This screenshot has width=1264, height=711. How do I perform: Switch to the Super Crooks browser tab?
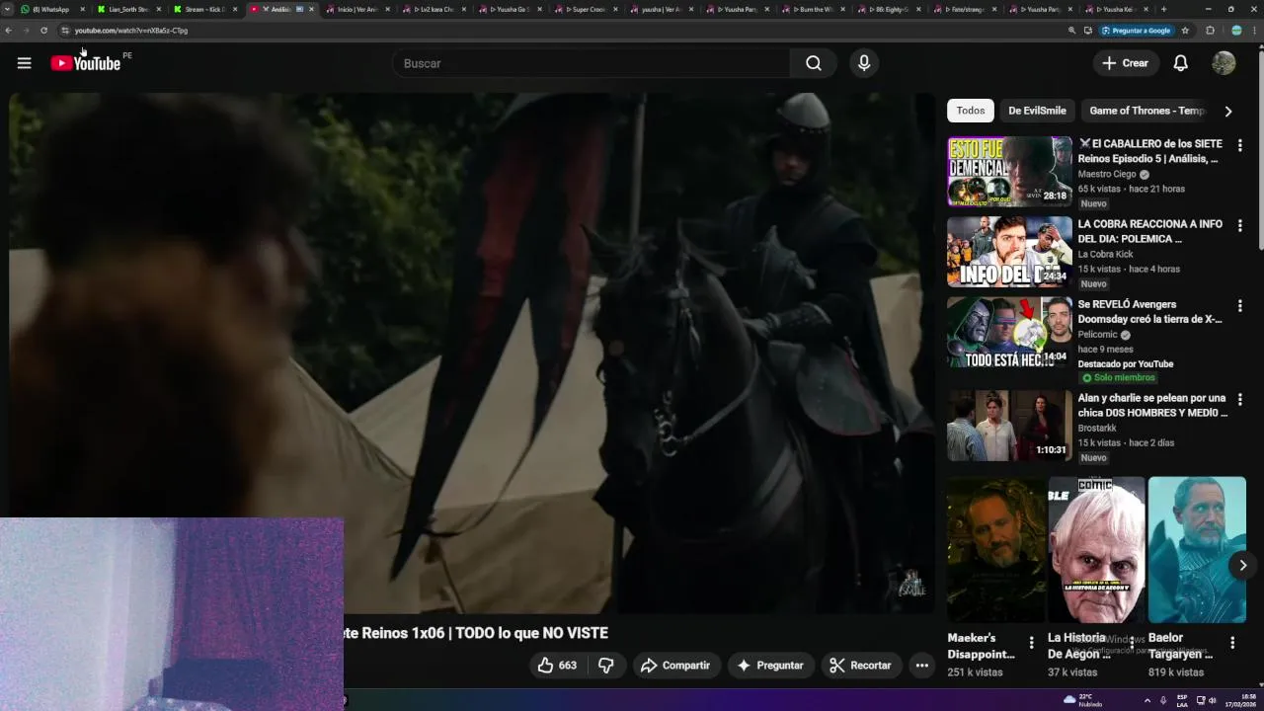click(586, 9)
